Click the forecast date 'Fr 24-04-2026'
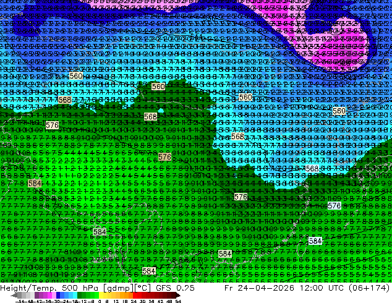 pyautogui.click(x=259, y=288)
